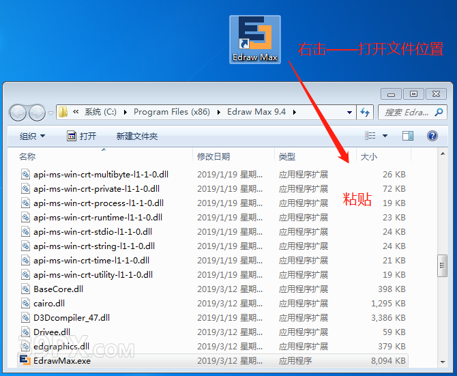Click the dll icon of BaseCore.dll
The image size is (457, 376).
click(x=25, y=289)
